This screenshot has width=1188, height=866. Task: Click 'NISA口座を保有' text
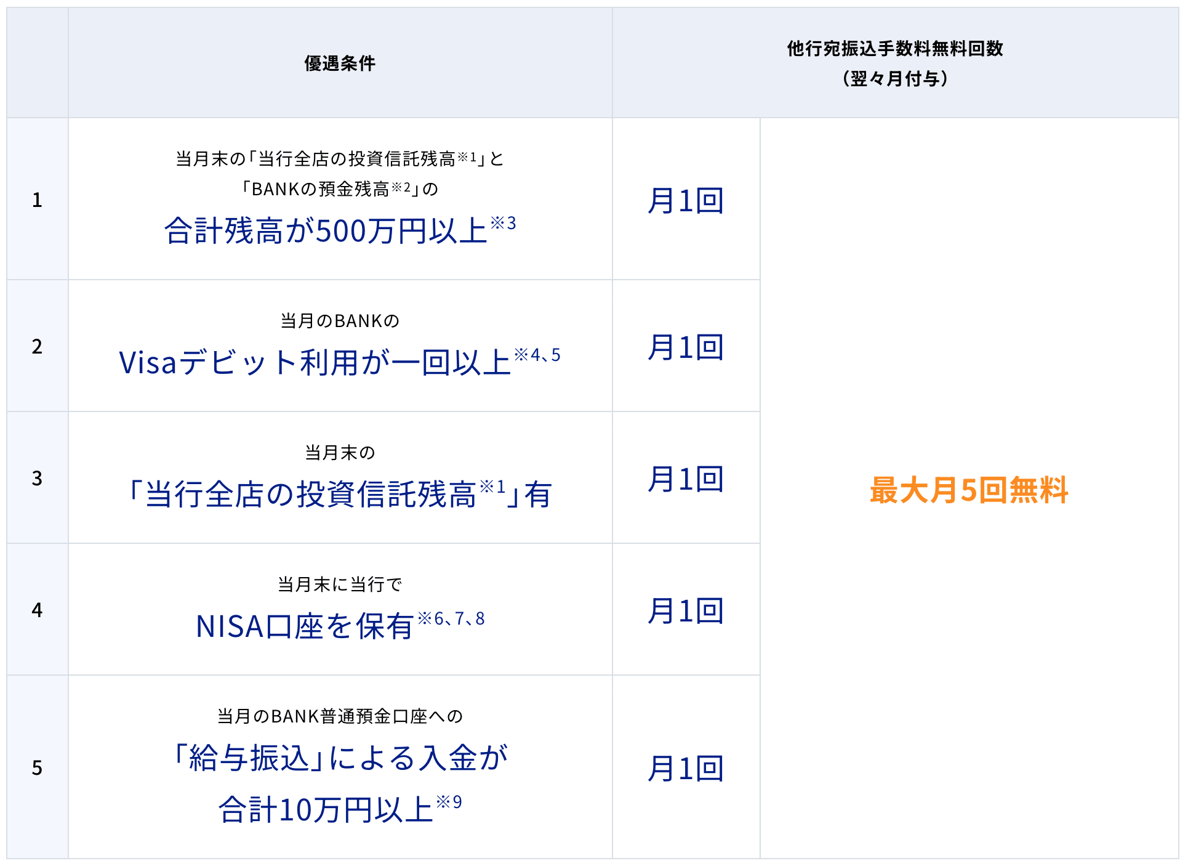pos(305,626)
